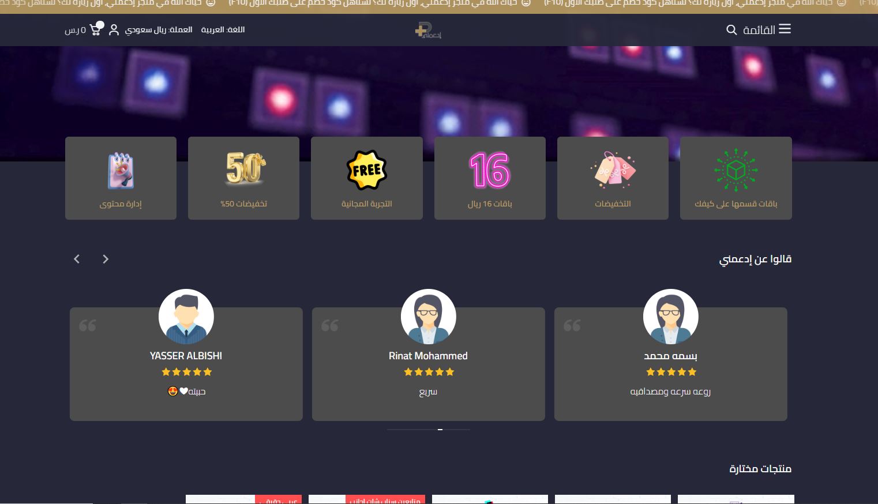Select the باقات 16 ريال category

point(490,178)
